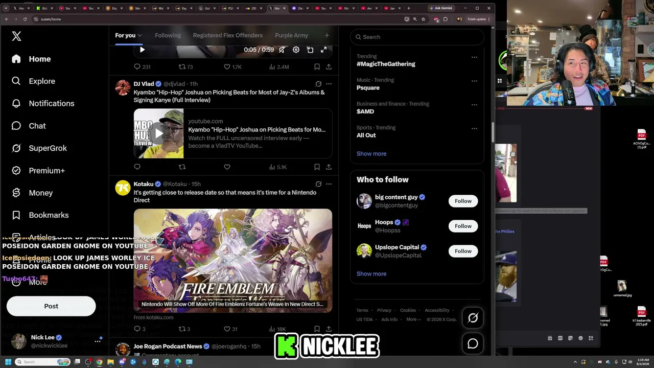Go to Home in the sidebar

click(x=32, y=59)
